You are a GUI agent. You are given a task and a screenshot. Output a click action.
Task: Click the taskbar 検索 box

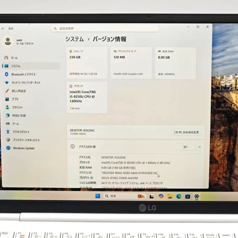125,196
